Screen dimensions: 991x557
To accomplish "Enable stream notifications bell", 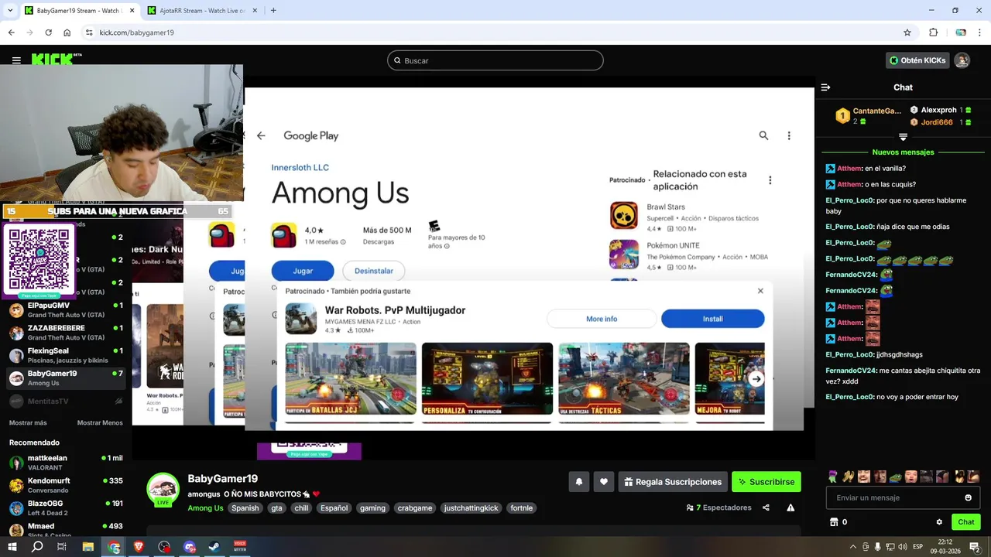I will click(579, 482).
